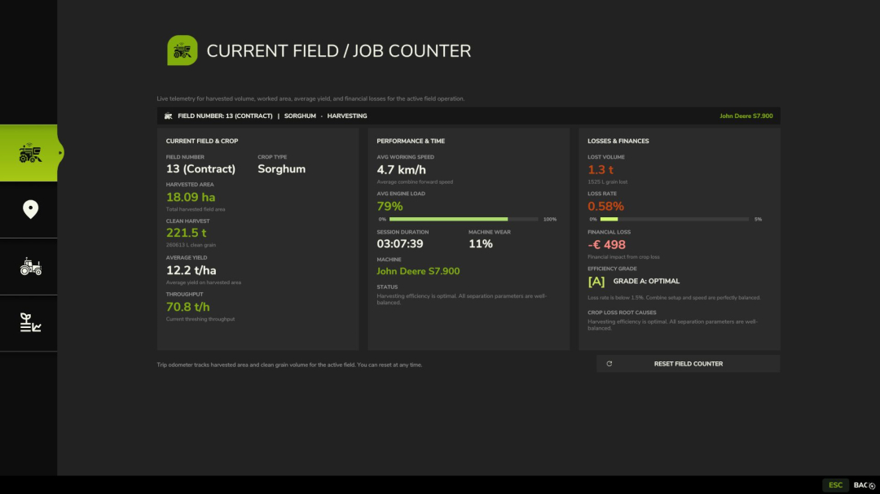Click the active tab arrow indicator on sidebar
Image resolution: width=880 pixels, height=494 pixels.
coord(60,153)
